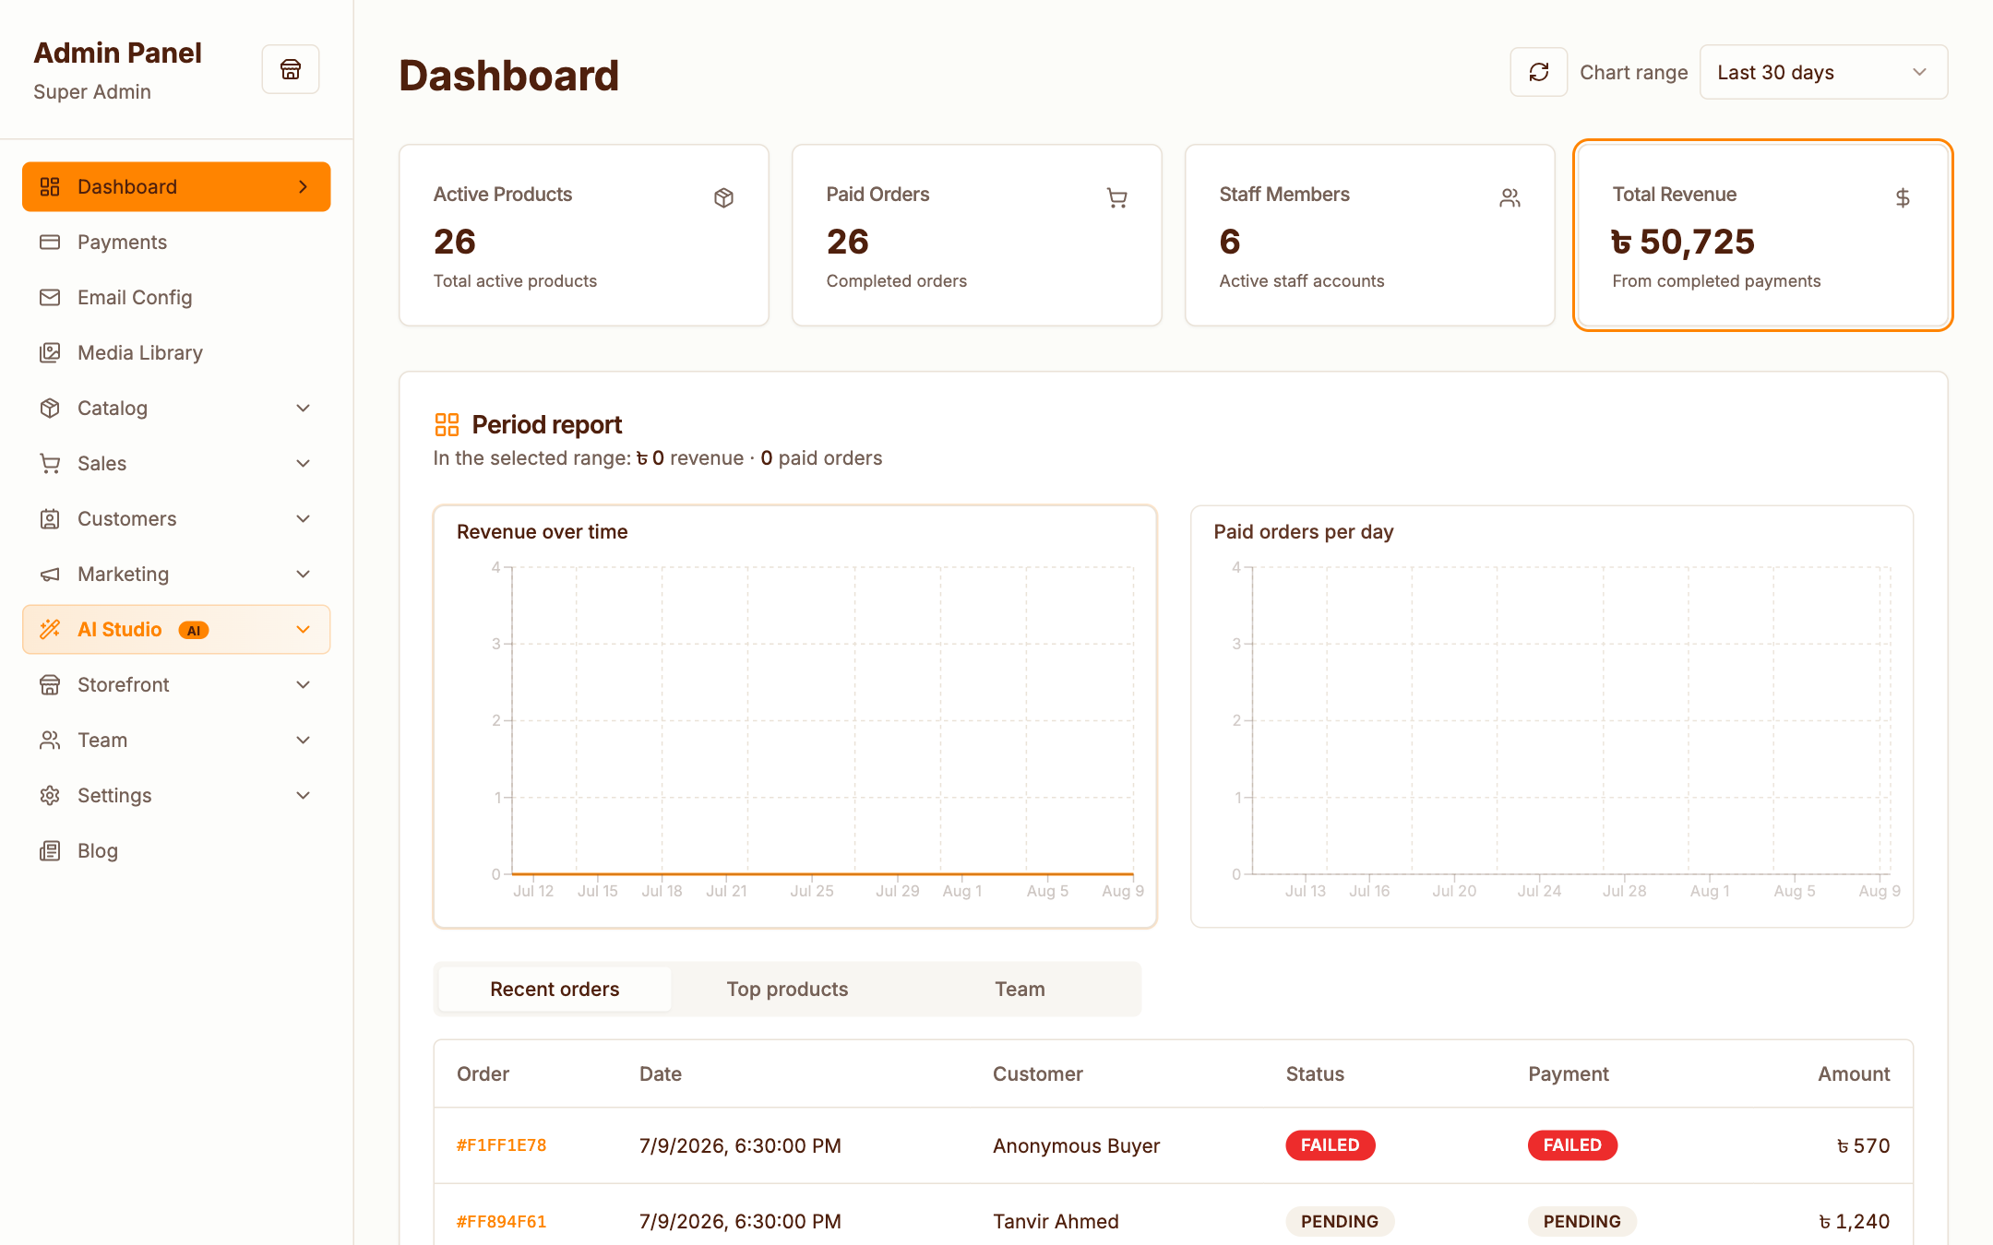
Task: Click the cart icon on Paid Orders card
Action: click(1116, 197)
